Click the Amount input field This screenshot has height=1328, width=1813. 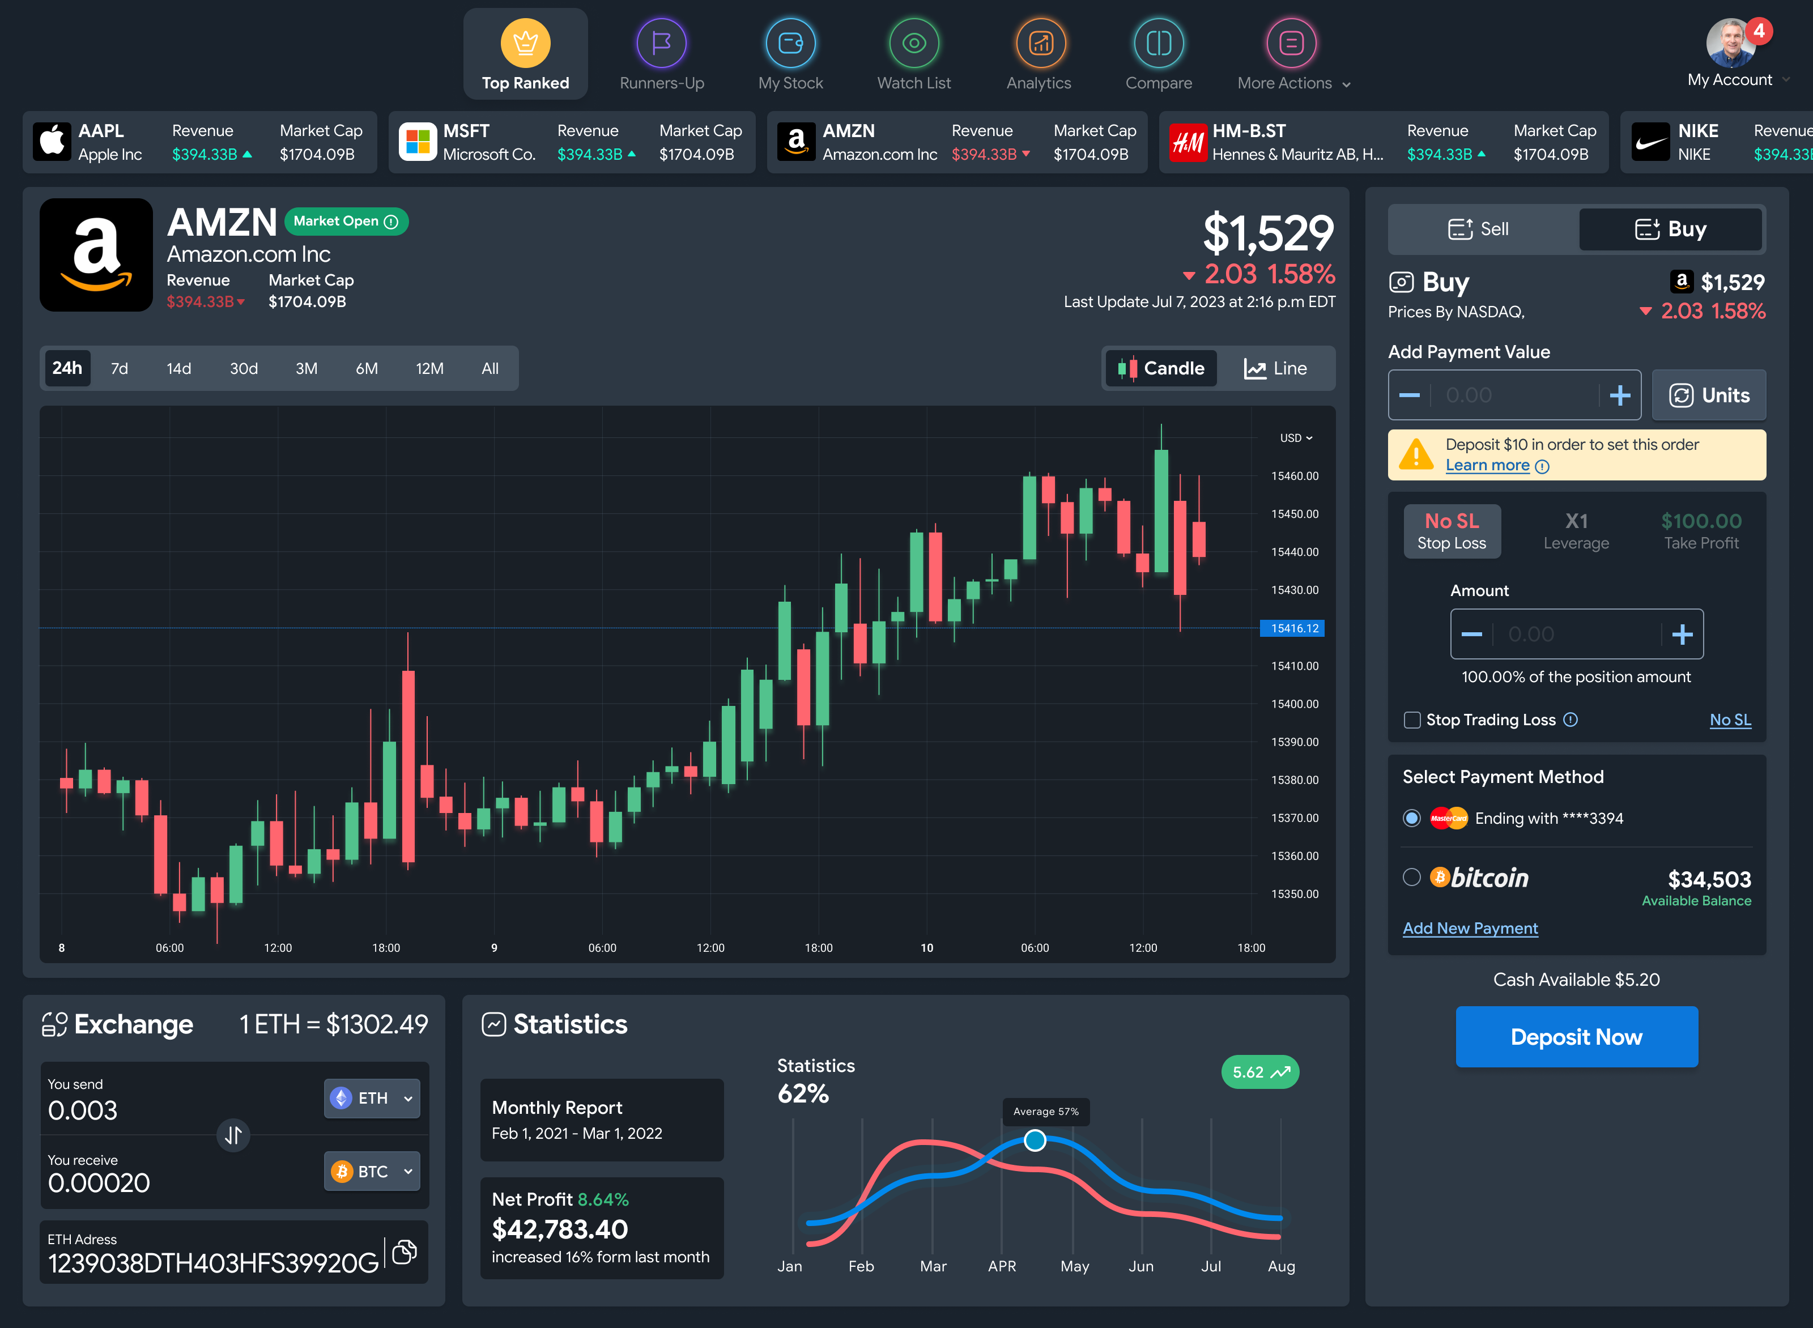click(1575, 635)
